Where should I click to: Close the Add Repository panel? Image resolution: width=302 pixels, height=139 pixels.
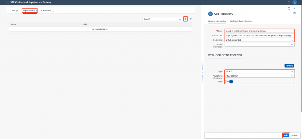pyautogui.click(x=295, y=9)
